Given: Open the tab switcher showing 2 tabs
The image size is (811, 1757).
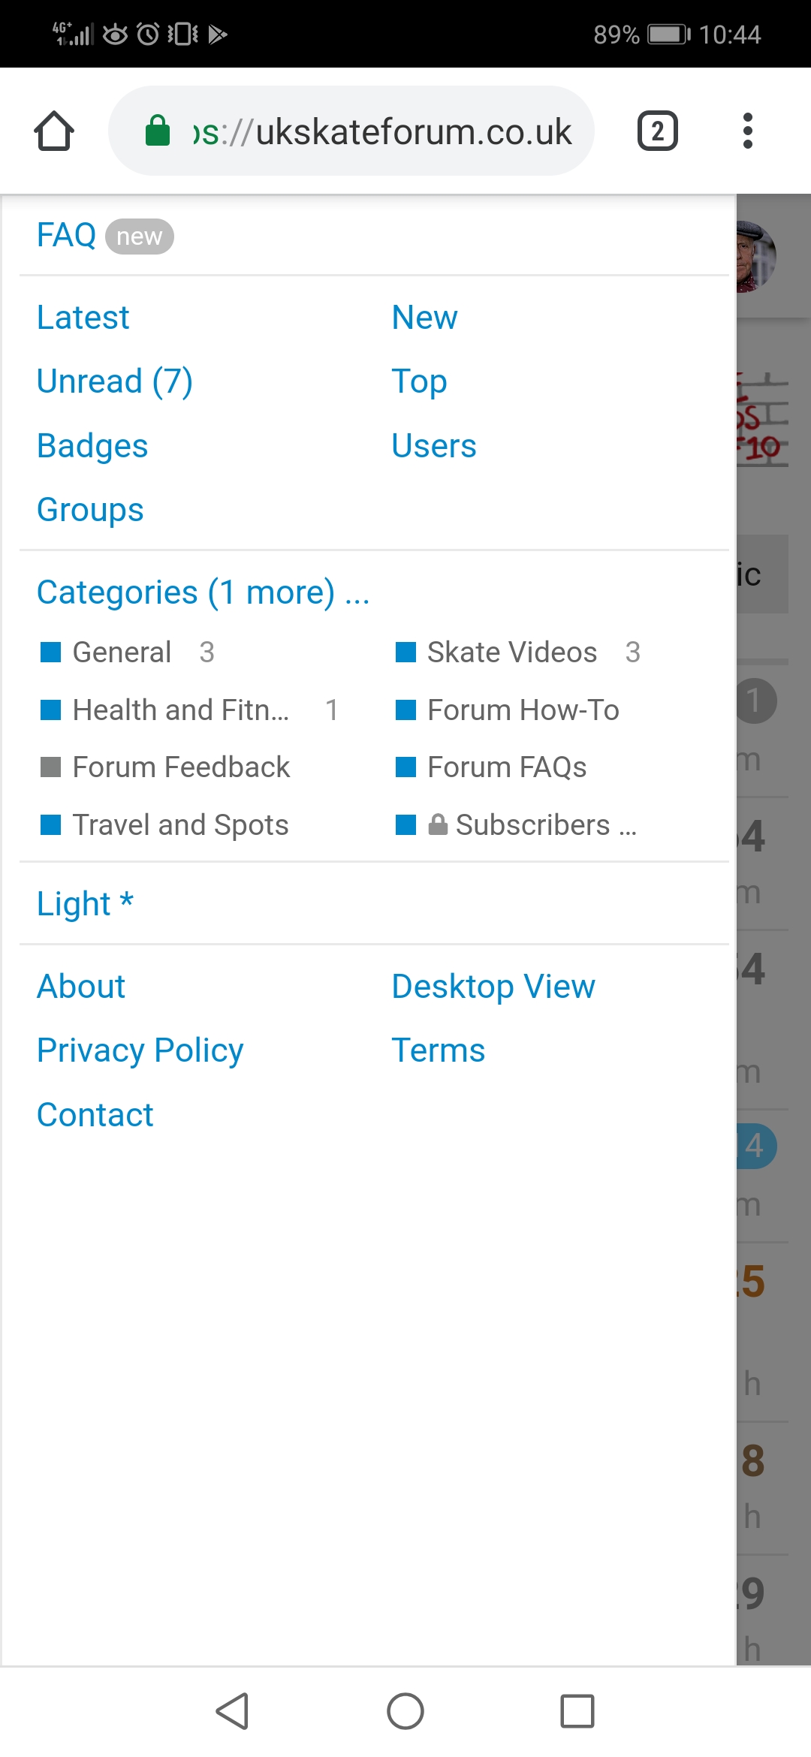Looking at the screenshot, I should [x=657, y=131].
